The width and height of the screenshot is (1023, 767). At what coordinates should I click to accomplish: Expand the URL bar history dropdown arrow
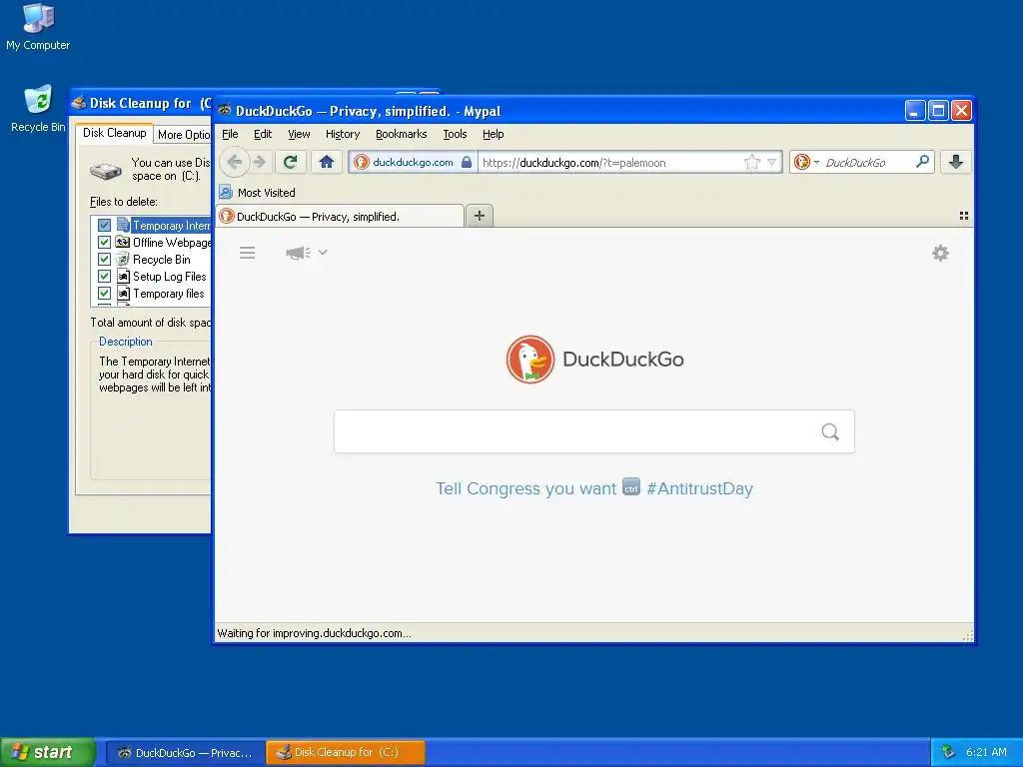point(772,163)
